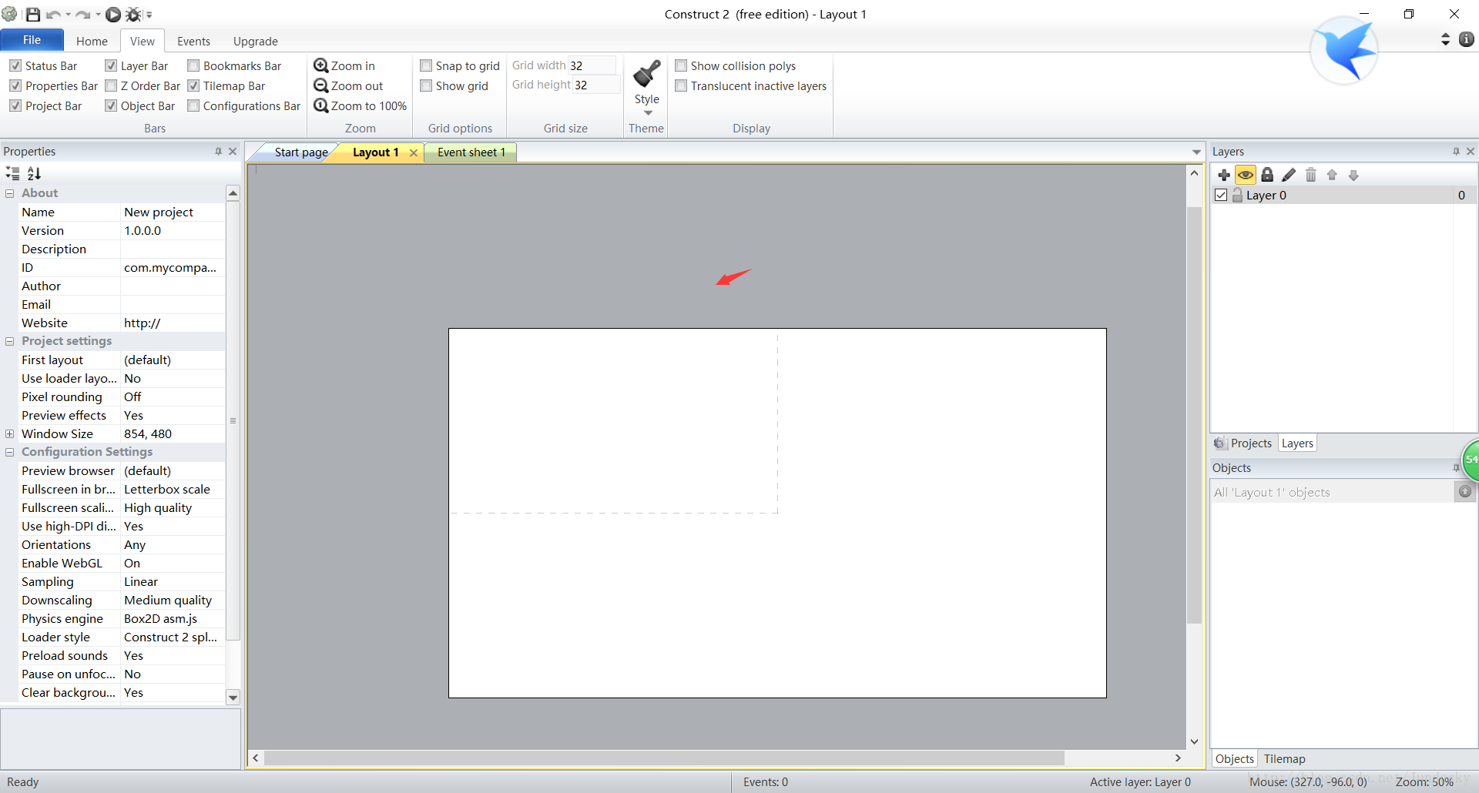Click the alphabetical sort icon in Properties
Image resolution: width=1479 pixels, height=793 pixels.
34,173
